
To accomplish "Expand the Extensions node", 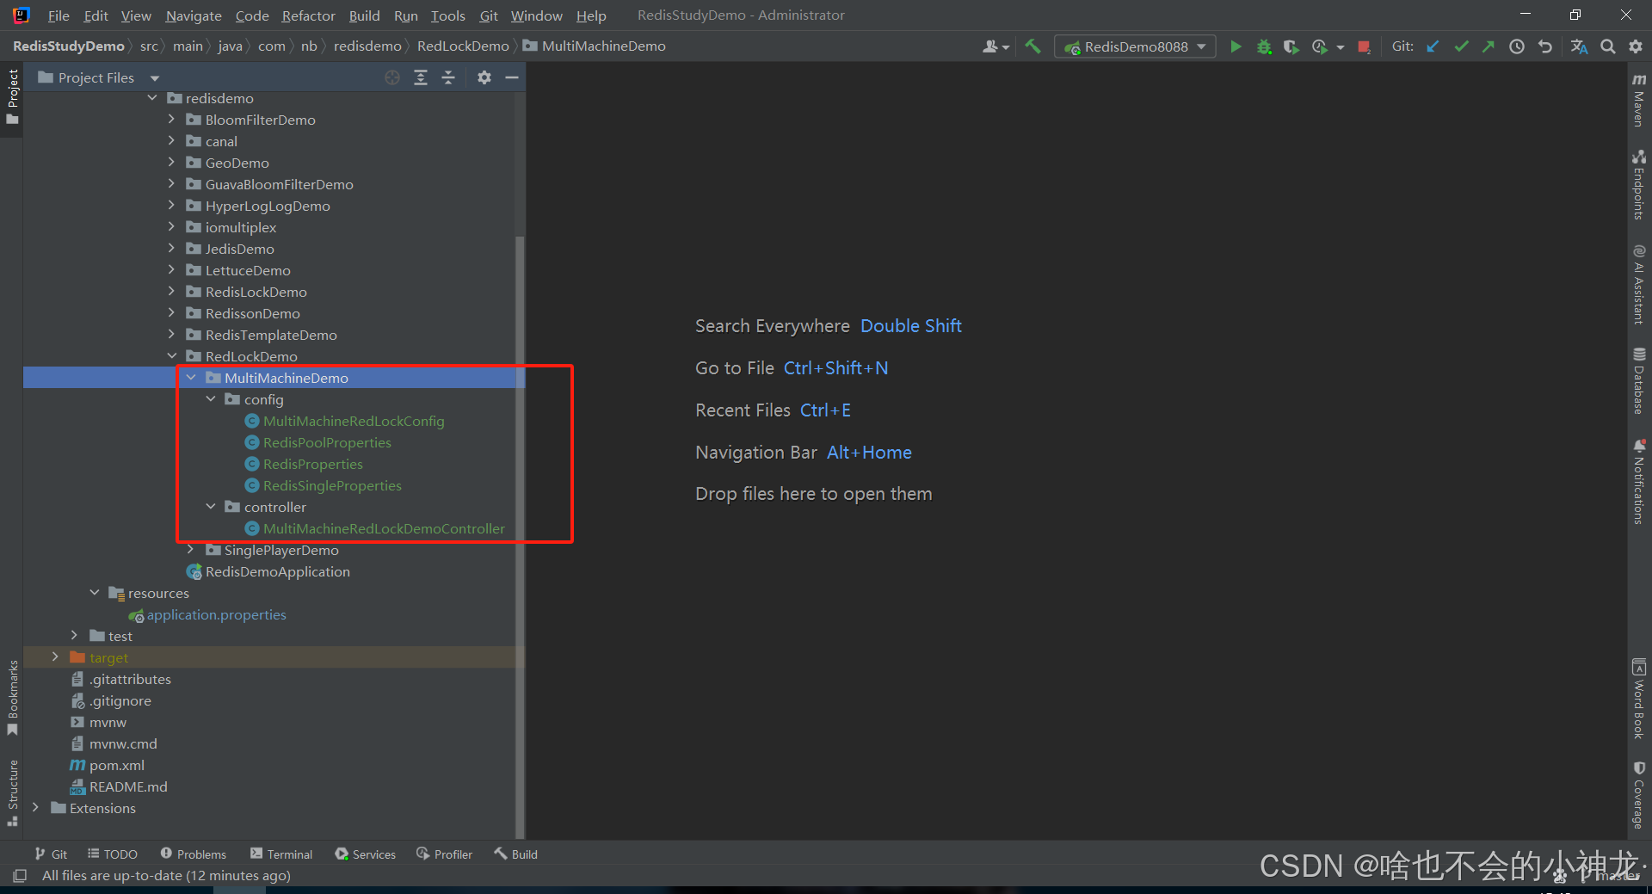I will [x=35, y=808].
